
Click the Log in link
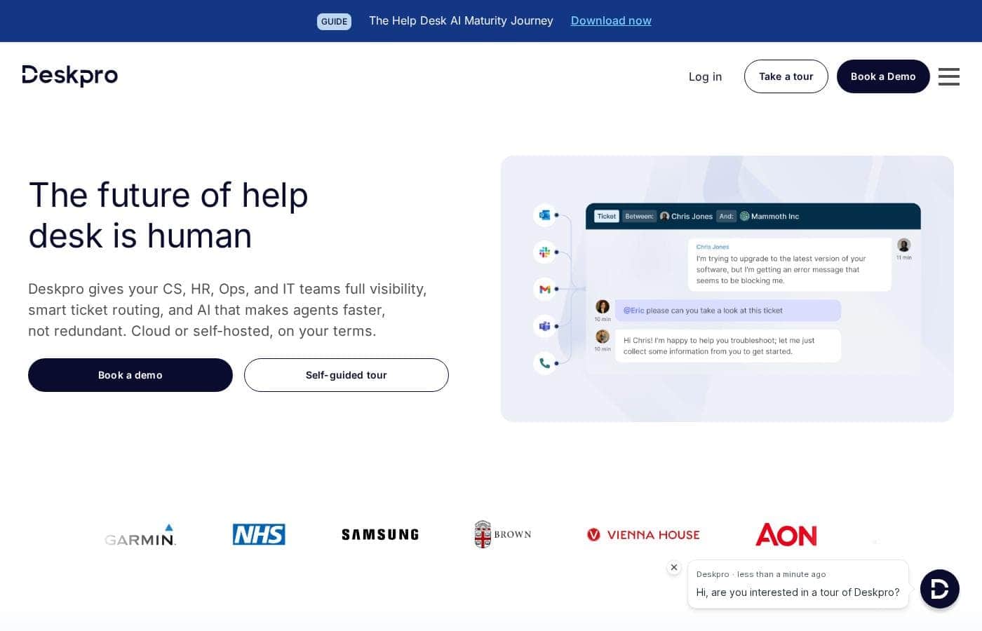click(x=705, y=76)
